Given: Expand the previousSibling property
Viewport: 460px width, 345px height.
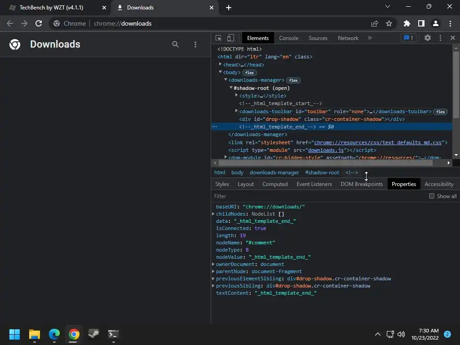Looking at the screenshot, I should (x=213, y=286).
